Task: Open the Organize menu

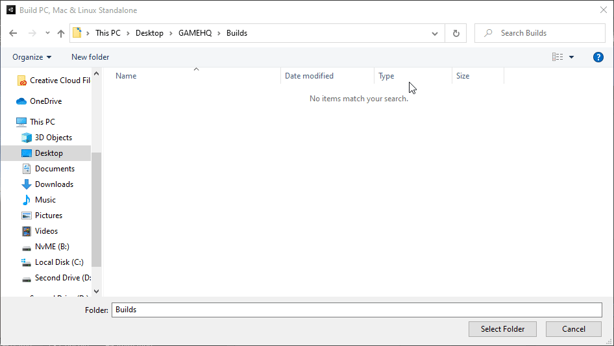Action: (x=32, y=57)
